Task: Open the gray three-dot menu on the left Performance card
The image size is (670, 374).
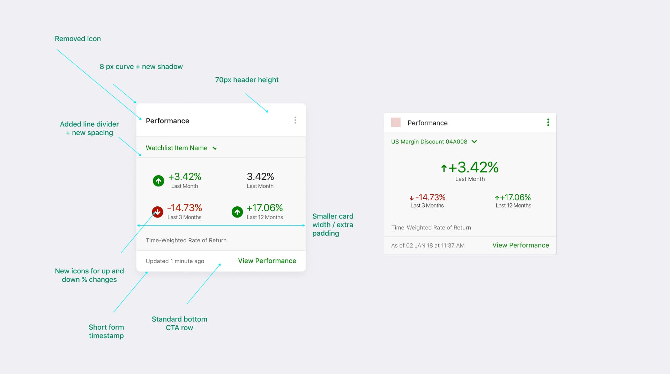Action: 295,120
